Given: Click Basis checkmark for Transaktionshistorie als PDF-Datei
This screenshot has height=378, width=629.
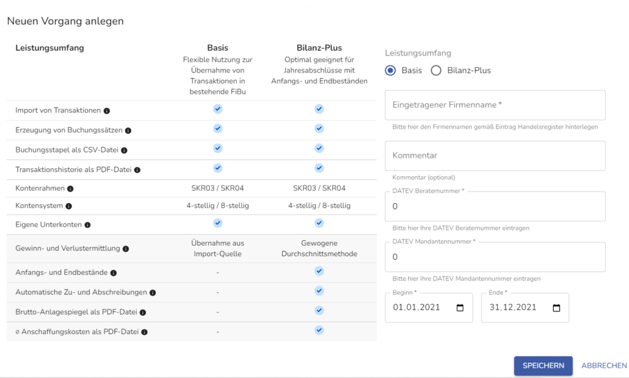Looking at the screenshot, I should coord(217,168).
